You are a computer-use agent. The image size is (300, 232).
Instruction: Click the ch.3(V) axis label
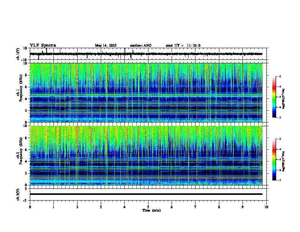pyautogui.click(x=18, y=194)
